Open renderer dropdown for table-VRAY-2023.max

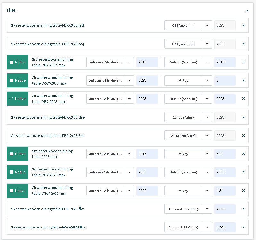(x=207, y=80)
